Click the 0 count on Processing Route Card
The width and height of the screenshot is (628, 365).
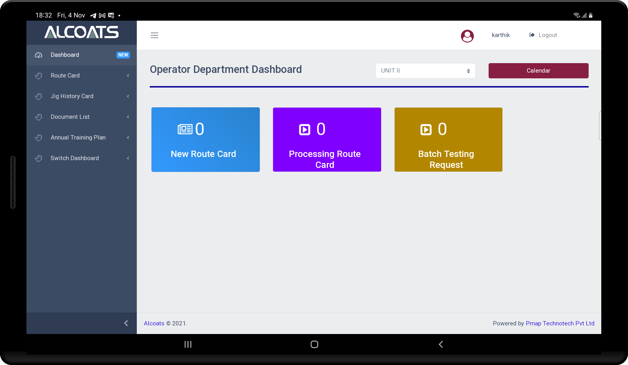pyautogui.click(x=321, y=129)
